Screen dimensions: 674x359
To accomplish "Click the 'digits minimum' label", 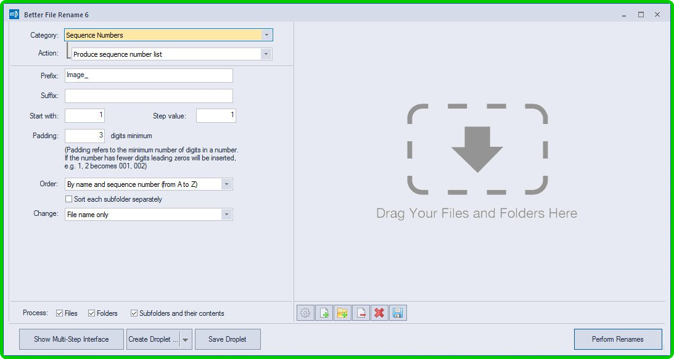I will click(131, 136).
